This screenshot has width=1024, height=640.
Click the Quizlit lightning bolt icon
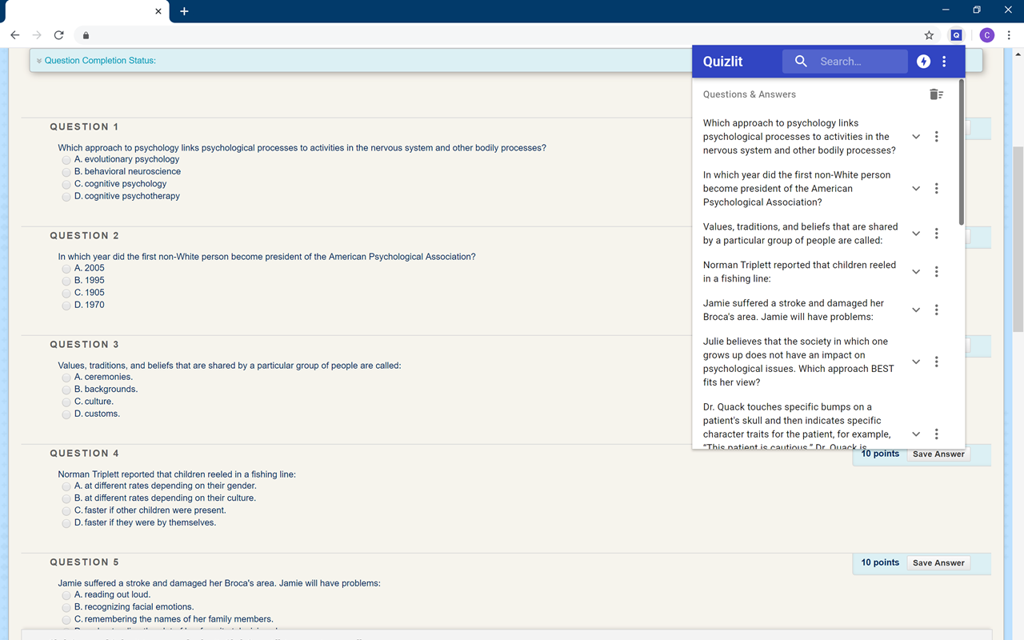tap(923, 61)
